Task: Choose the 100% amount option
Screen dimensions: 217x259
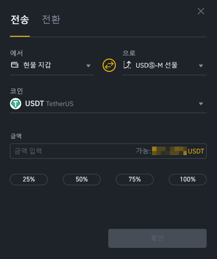Action: tap(188, 179)
